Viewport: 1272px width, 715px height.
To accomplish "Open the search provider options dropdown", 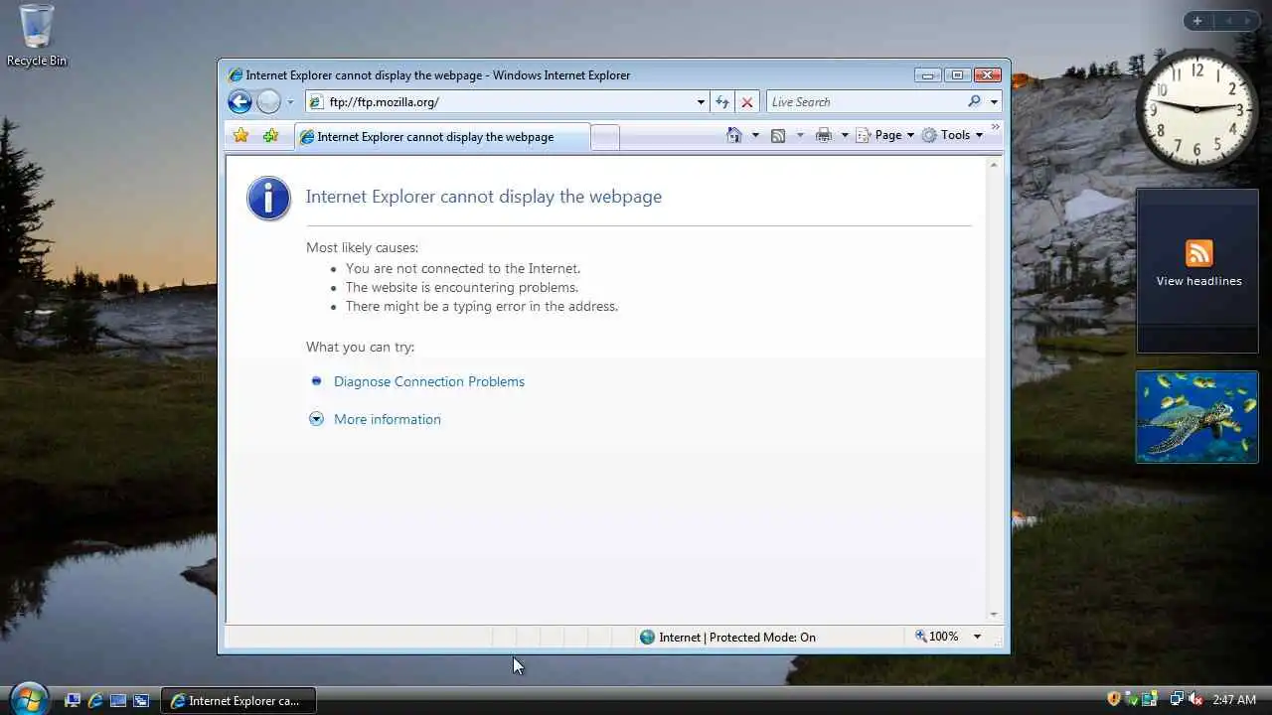I will [994, 102].
